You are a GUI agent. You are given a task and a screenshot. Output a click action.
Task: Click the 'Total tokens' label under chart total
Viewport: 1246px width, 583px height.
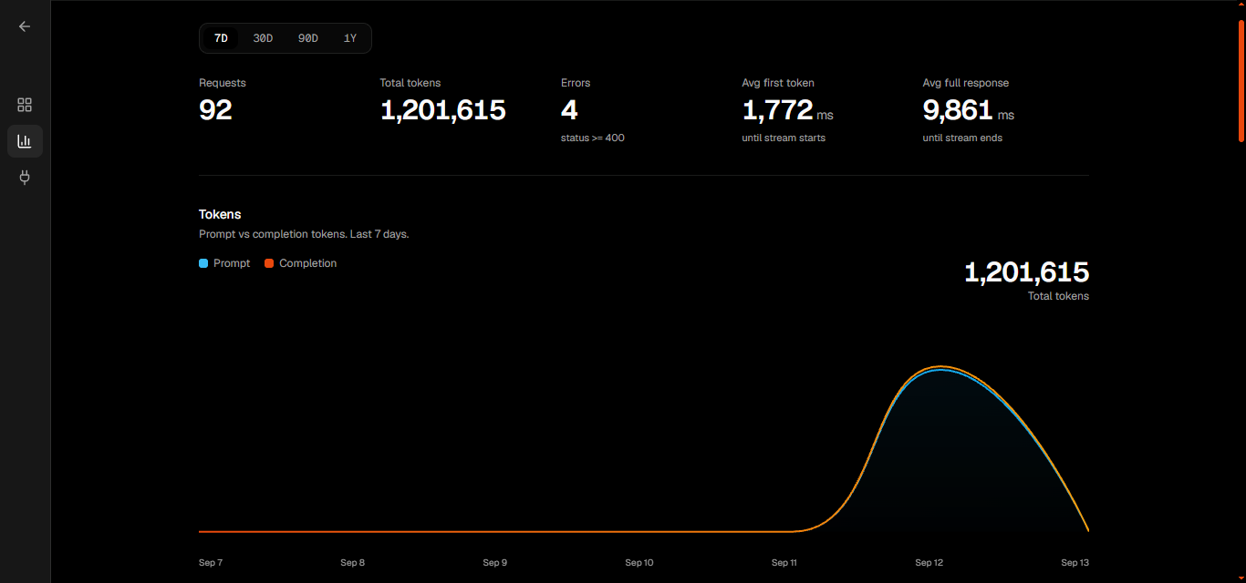1058,296
